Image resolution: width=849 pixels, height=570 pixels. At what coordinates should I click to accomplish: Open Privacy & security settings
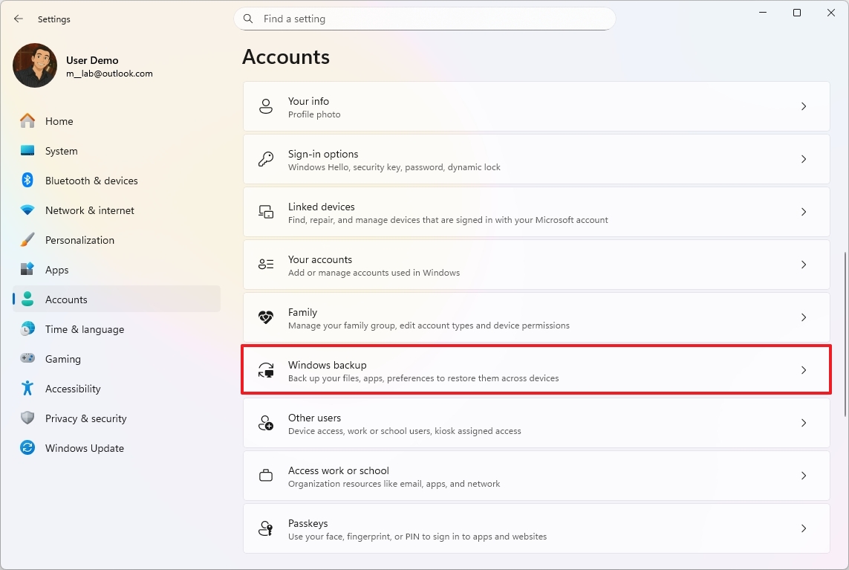(x=88, y=418)
